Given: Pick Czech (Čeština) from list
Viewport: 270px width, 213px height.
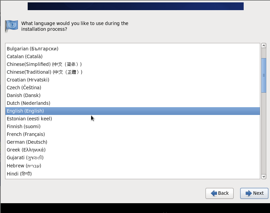Looking at the screenshot, I should click(x=133, y=88).
